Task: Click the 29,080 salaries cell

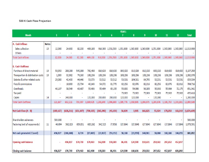Action: click(59, 80)
